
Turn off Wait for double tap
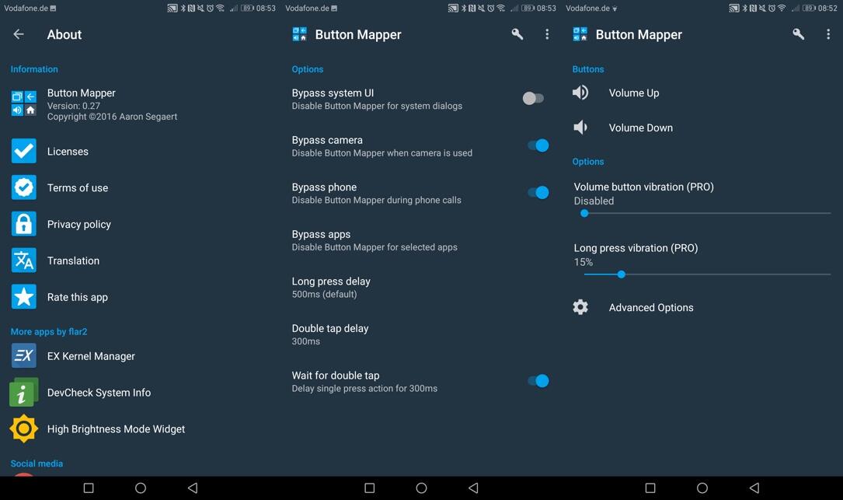tap(539, 380)
